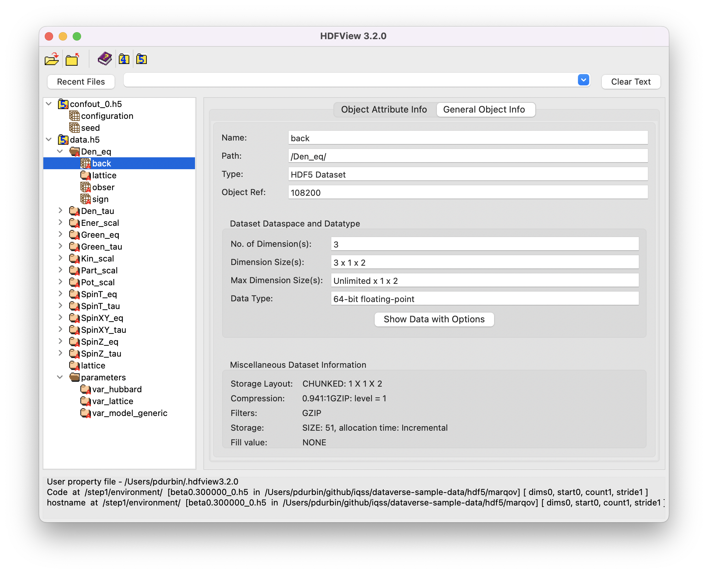Click the HDF5 library toolbar icon
The width and height of the screenshot is (708, 574).
(142, 59)
